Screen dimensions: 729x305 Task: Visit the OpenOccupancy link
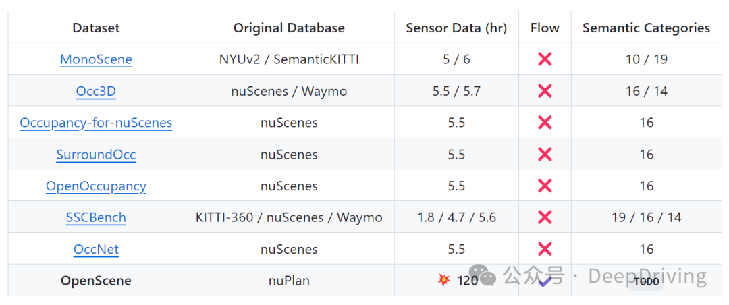(96, 186)
